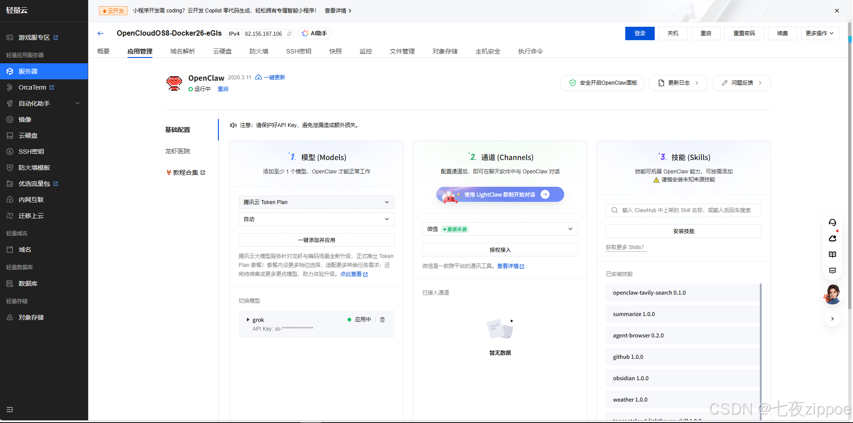The image size is (853, 423).
Task: Open 数据库 in the sidebar
Action: pyautogui.click(x=28, y=283)
